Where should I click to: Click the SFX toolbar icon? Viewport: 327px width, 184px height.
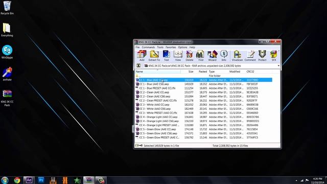(x=274, y=56)
